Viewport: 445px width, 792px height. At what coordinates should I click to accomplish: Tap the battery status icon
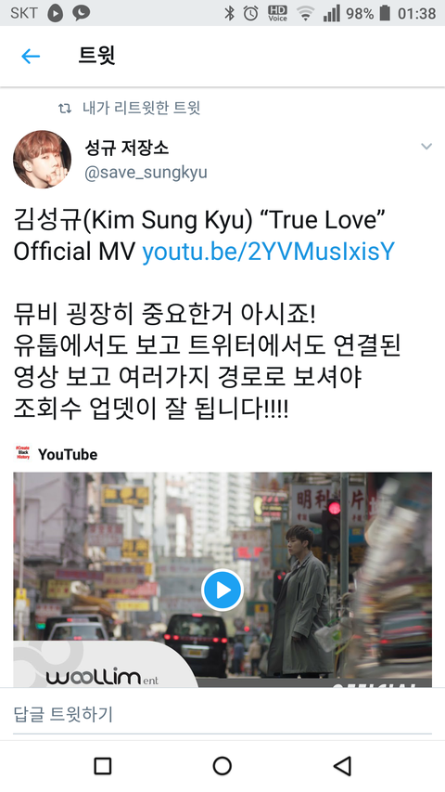coord(385,13)
